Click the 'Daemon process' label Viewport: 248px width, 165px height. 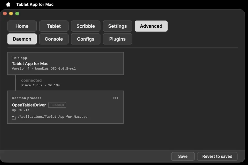point(27,98)
